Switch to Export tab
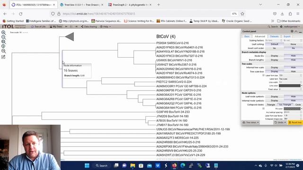Image resolution: width=303 pixels, height=170 pixels. [x=287, y=36]
